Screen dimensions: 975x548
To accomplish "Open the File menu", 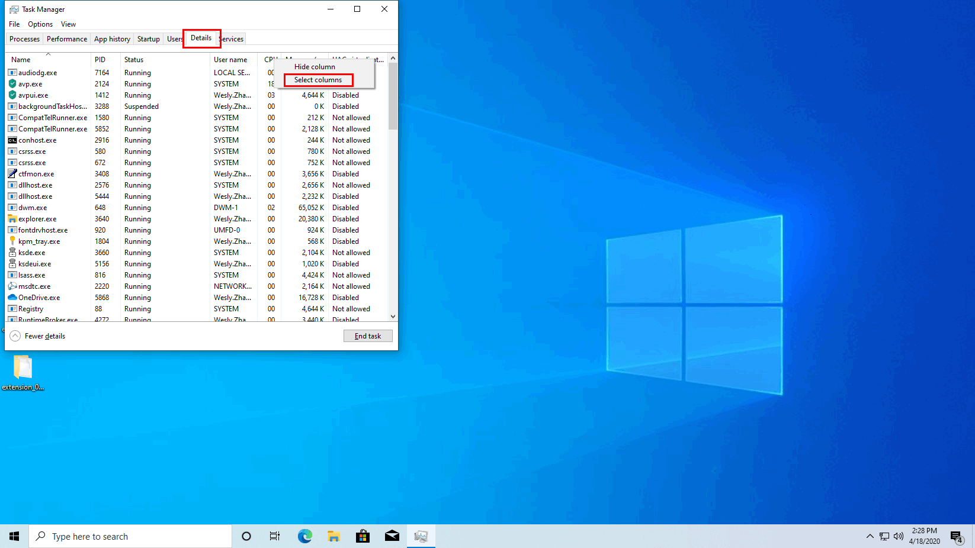I will click(14, 24).
